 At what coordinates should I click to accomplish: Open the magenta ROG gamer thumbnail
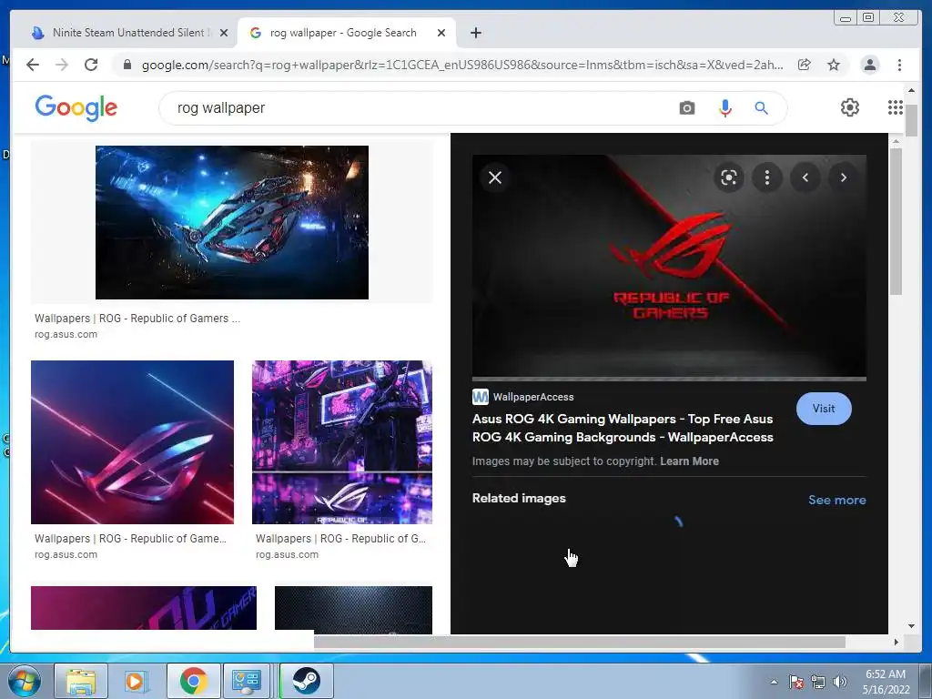(x=143, y=607)
